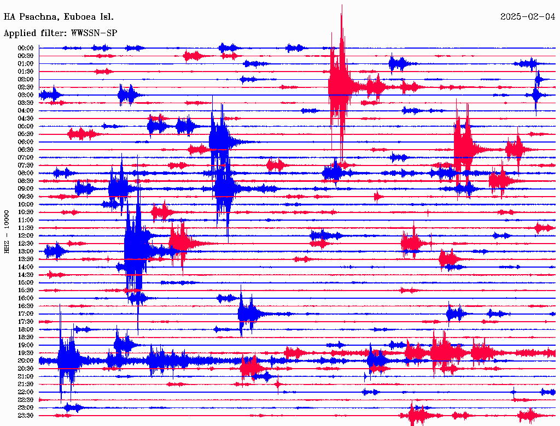Click the 23:00 time label

26,408
